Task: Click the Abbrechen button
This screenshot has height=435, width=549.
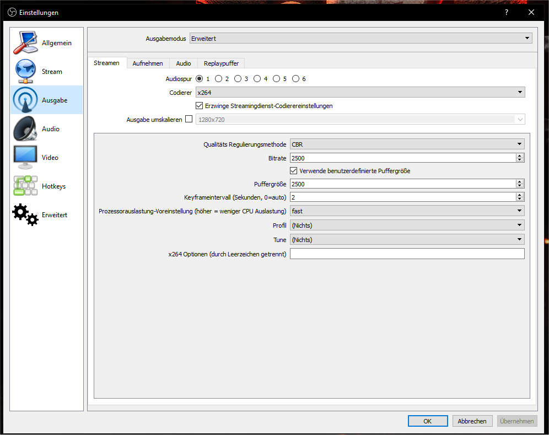Action: tap(472, 421)
